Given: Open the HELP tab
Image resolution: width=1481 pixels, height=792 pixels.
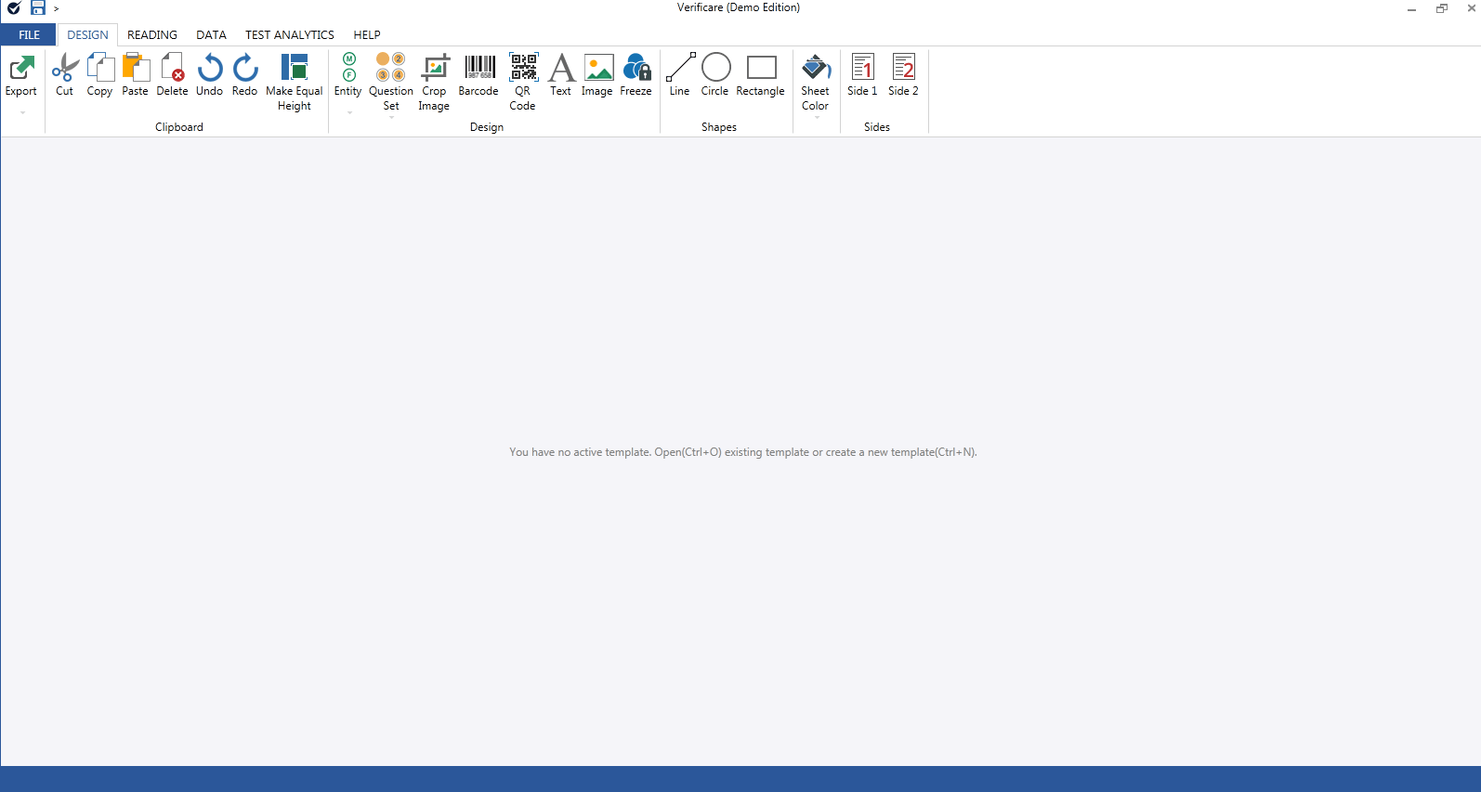Looking at the screenshot, I should coord(367,35).
